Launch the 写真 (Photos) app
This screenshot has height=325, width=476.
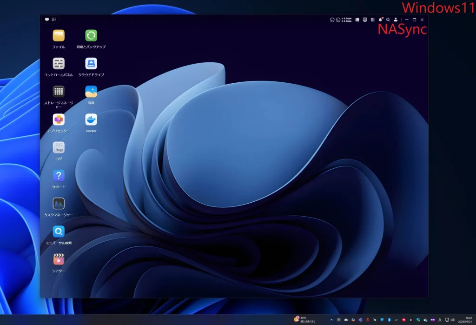[x=91, y=92]
